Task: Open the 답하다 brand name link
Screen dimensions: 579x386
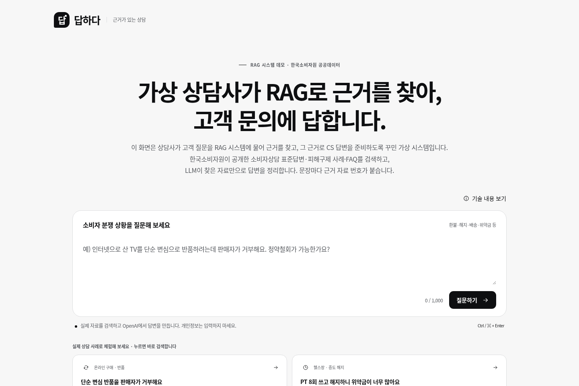Action: click(x=87, y=20)
